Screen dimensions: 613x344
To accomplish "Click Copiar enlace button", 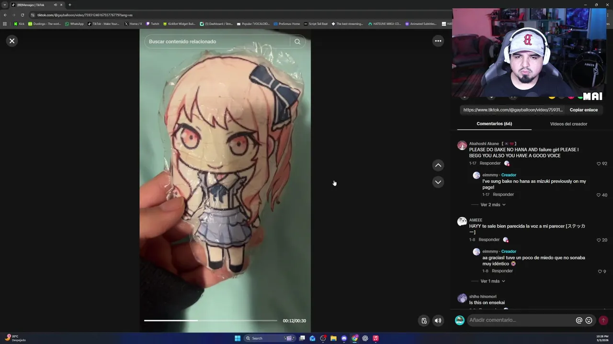I will [583, 110].
